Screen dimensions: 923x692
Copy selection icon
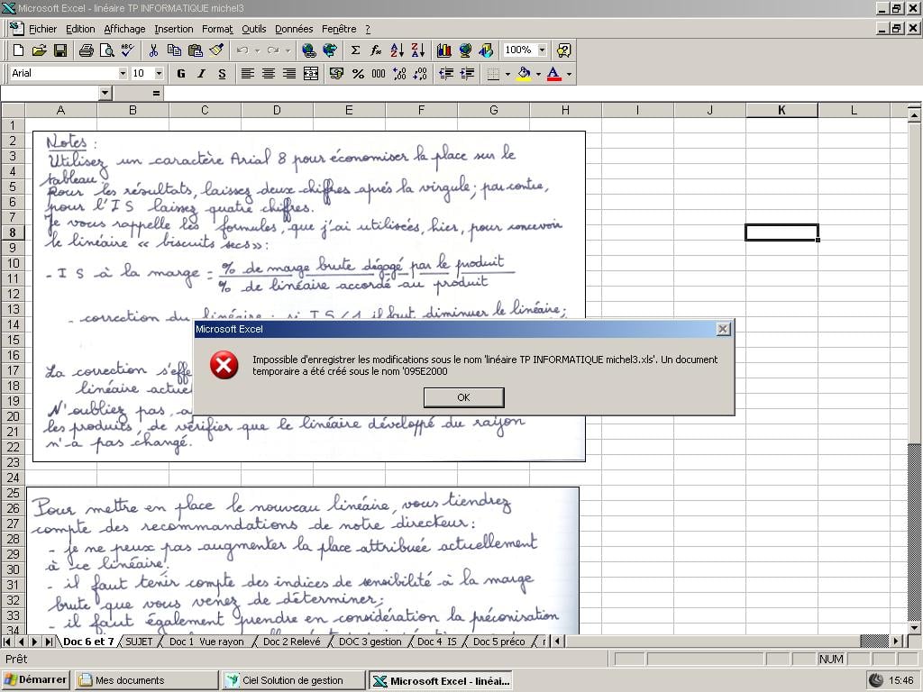pos(174,50)
